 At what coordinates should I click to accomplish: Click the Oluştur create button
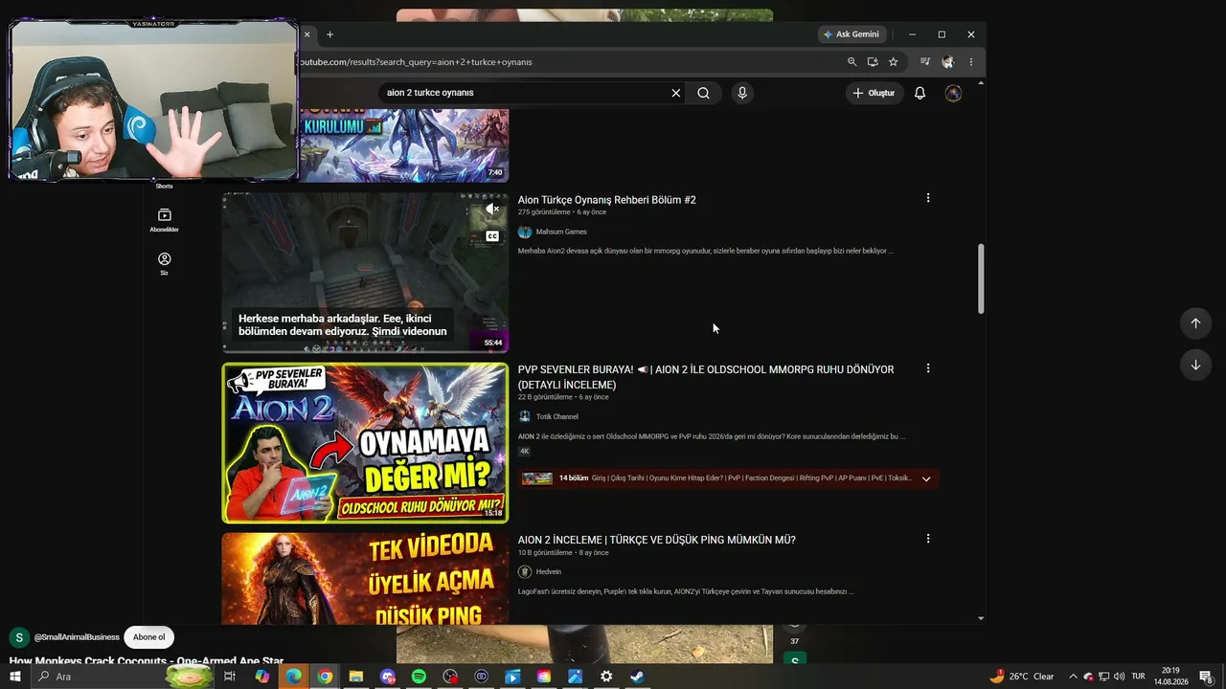pos(874,93)
